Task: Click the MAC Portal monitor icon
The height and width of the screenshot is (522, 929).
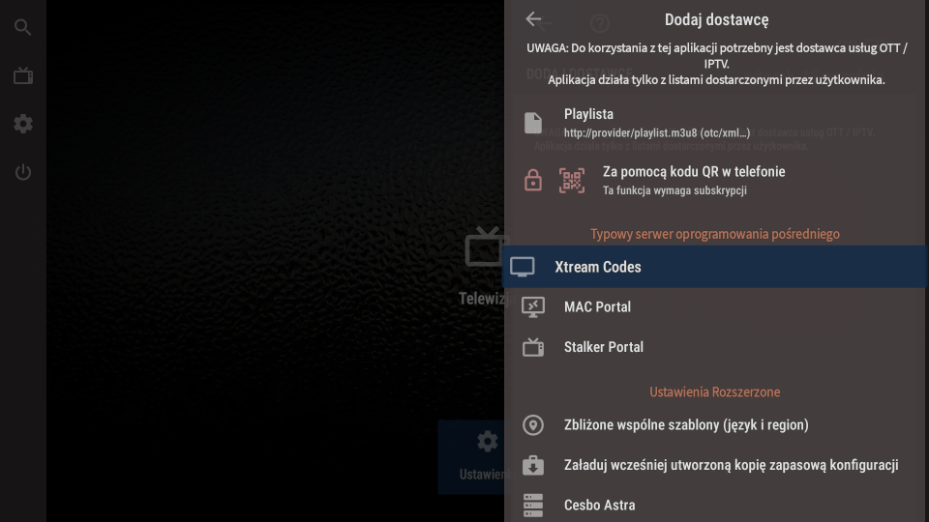Action: [533, 306]
